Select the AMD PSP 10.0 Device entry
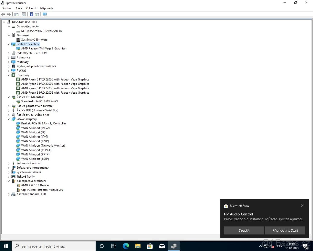 (x=35, y=185)
